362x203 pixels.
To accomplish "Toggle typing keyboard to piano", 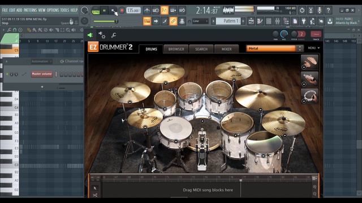I will (147, 21).
